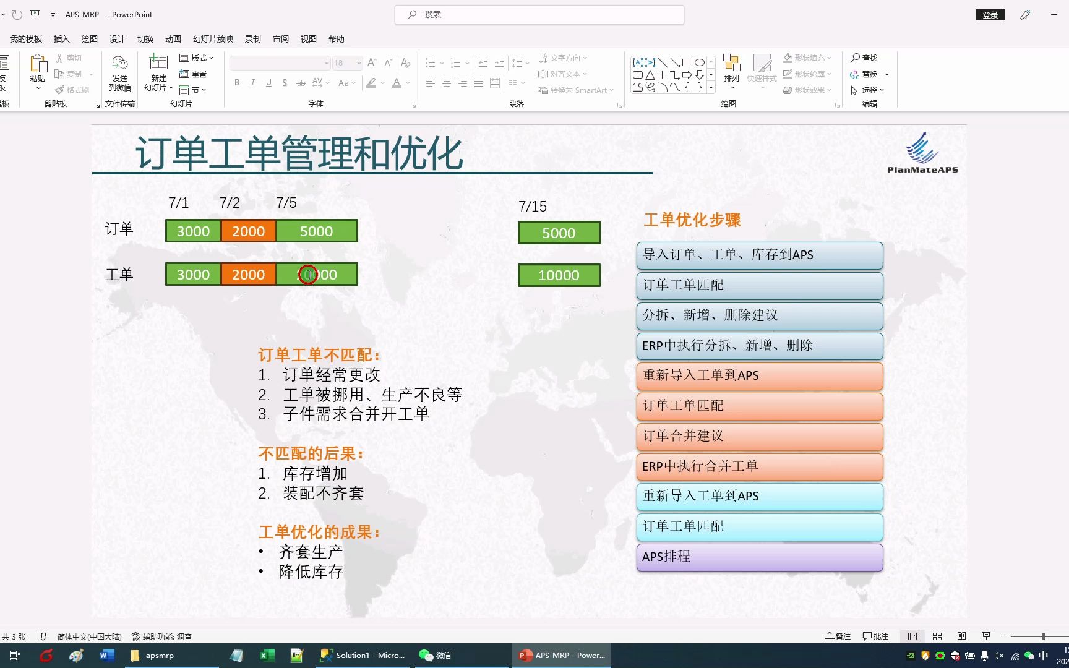Toggle bulleted list formatting
This screenshot has width=1069, height=668.
click(x=430, y=62)
